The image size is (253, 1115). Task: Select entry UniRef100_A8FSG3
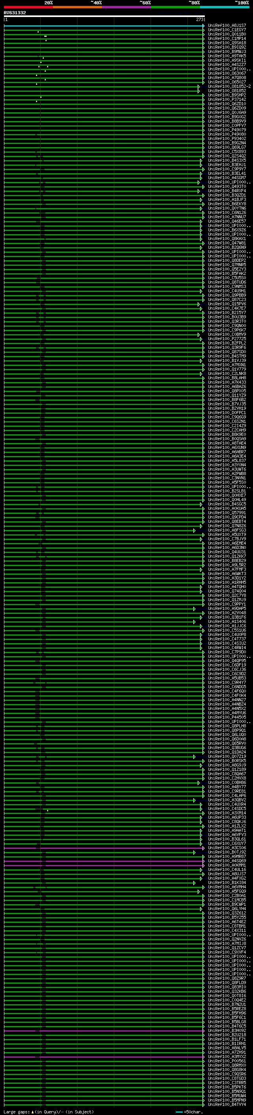pos(227,530)
